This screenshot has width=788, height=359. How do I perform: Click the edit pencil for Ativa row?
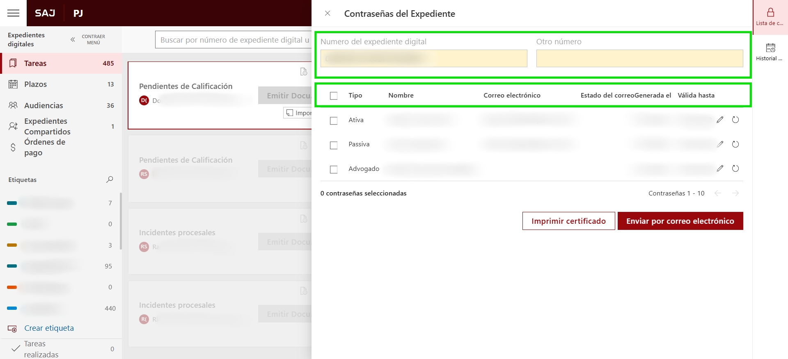coord(720,120)
